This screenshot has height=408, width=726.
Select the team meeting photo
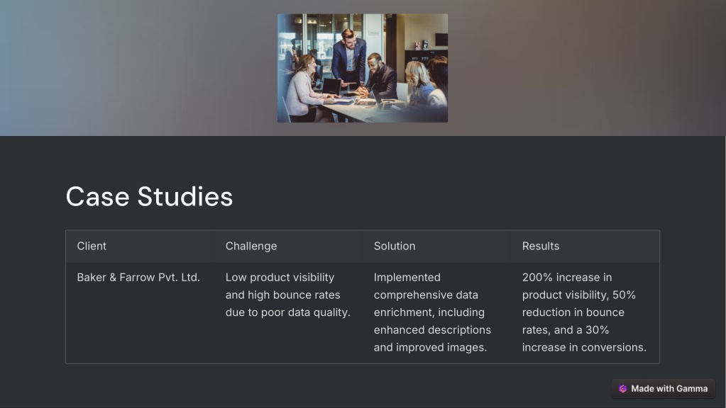click(363, 68)
